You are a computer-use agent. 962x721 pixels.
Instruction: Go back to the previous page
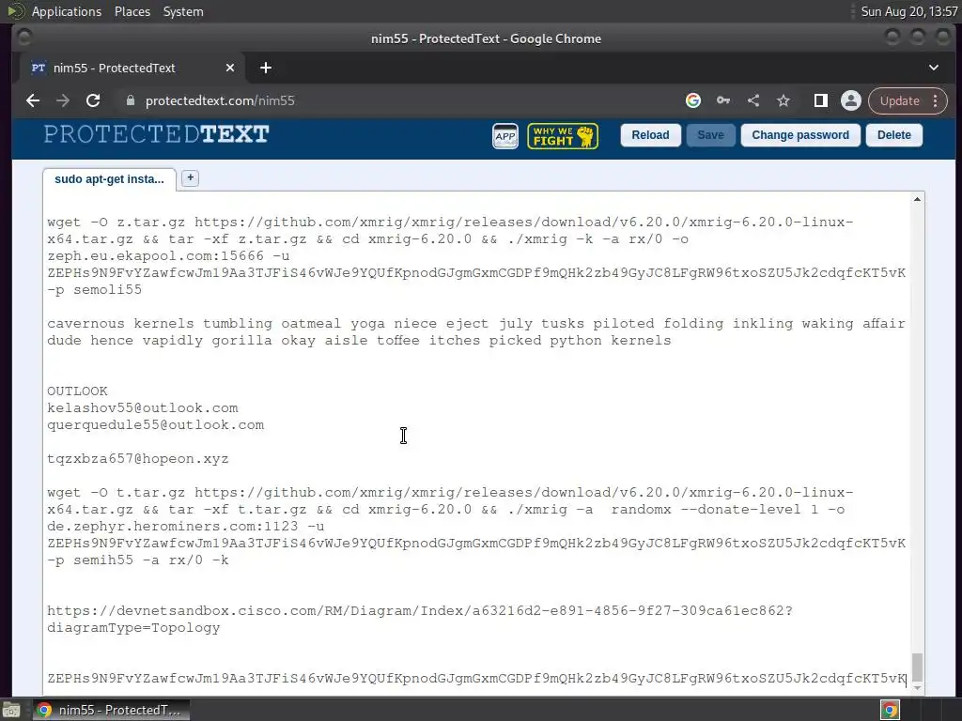[x=33, y=100]
